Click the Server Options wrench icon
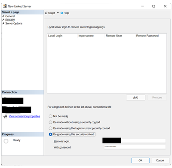This screenshot has width=172, height=168. click(x=3, y=23)
